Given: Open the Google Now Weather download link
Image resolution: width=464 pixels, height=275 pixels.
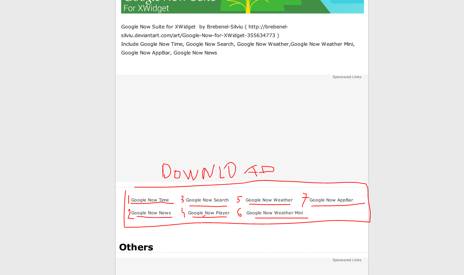Looking at the screenshot, I should pyautogui.click(x=269, y=200).
